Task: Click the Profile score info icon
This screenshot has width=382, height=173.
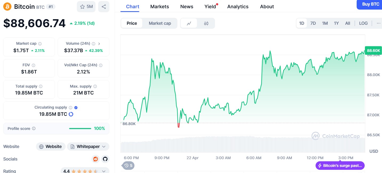Action: pyautogui.click(x=34, y=129)
